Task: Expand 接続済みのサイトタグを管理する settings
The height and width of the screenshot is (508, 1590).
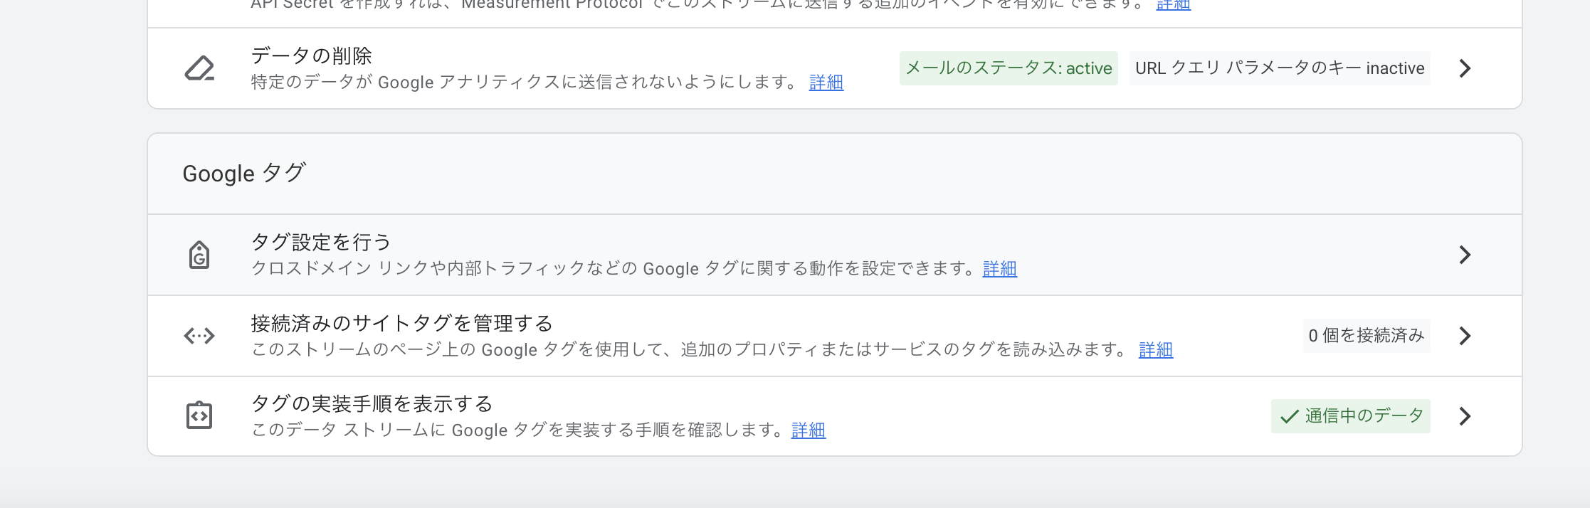Action: (x=1464, y=335)
